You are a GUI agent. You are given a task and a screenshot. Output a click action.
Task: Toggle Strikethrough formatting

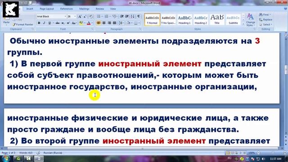(x=58, y=23)
